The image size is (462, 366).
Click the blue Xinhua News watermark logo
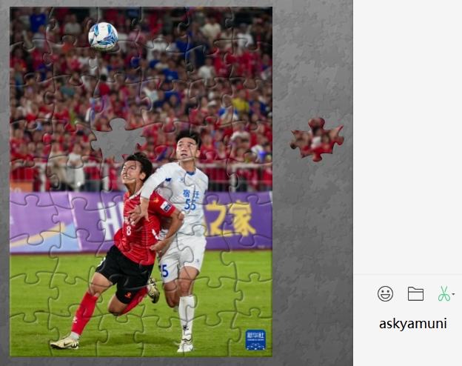coord(255,340)
